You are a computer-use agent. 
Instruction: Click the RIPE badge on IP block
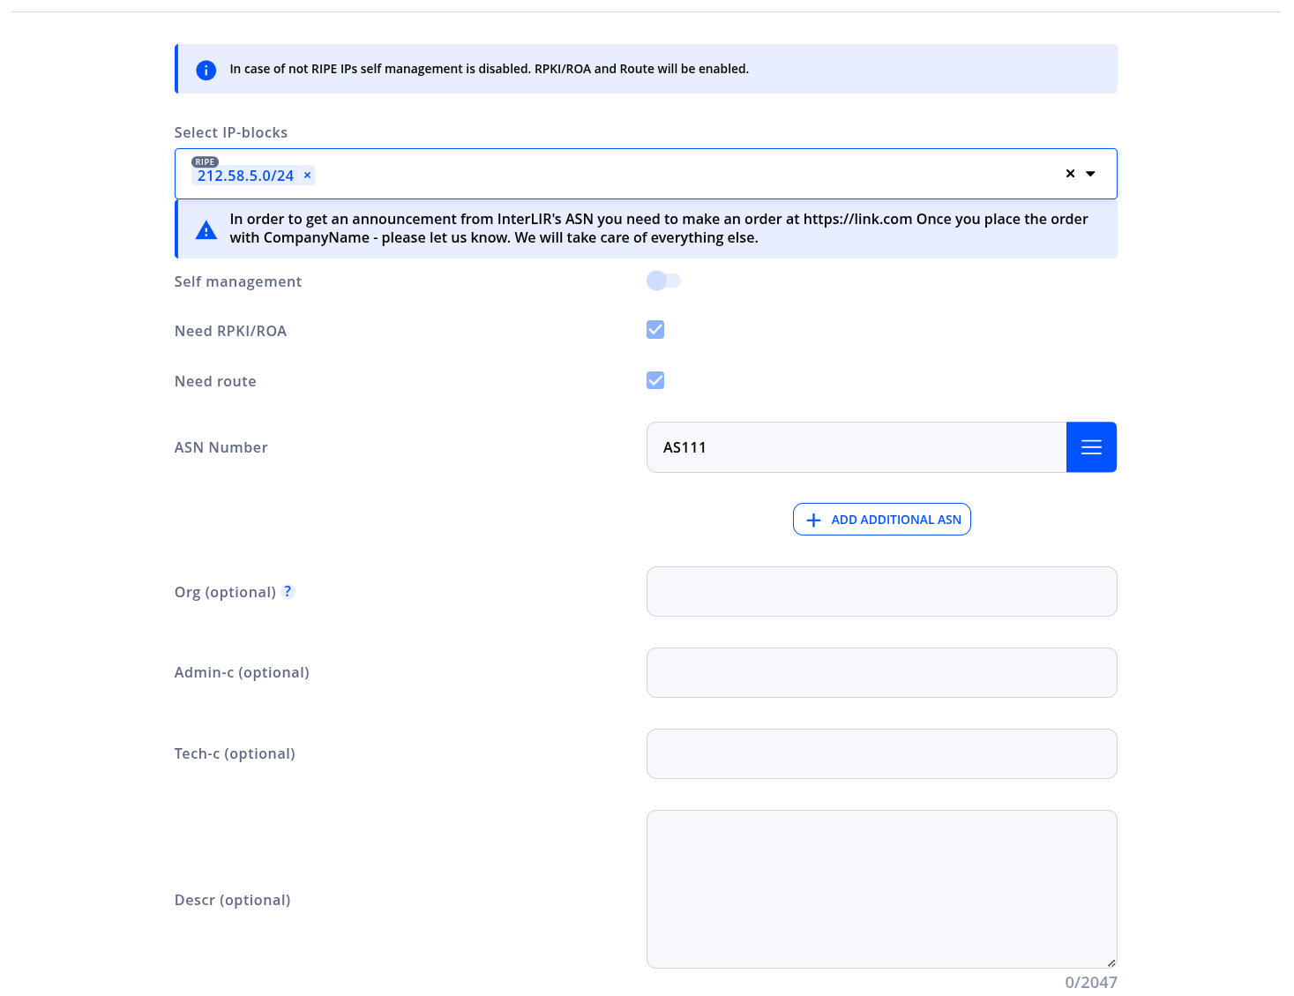click(x=205, y=161)
